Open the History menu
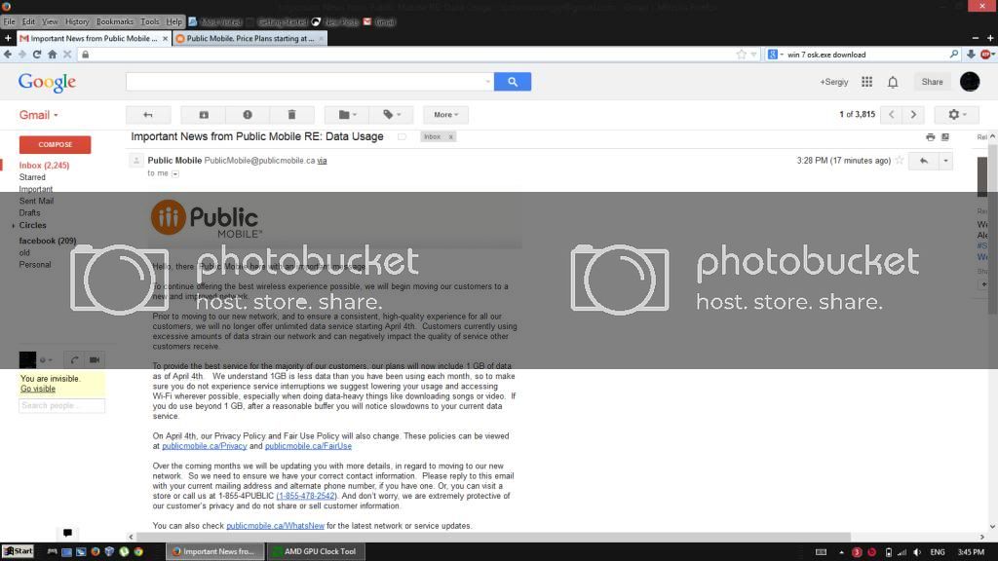Viewport: 998px width, 561px height. (x=77, y=21)
